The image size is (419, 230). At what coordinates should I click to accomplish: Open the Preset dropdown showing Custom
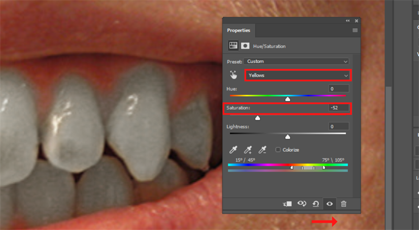click(x=296, y=61)
